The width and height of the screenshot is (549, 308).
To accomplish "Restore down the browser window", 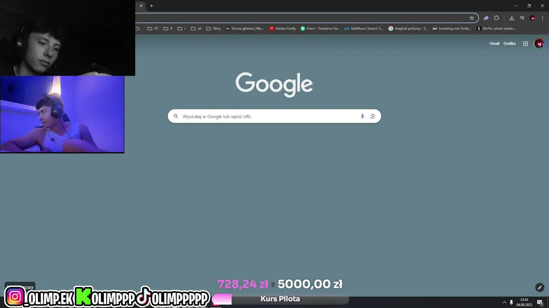I will (529, 6).
